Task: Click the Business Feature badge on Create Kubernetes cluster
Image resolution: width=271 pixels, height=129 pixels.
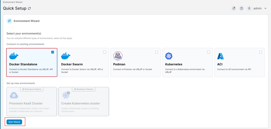Action: [84, 89]
